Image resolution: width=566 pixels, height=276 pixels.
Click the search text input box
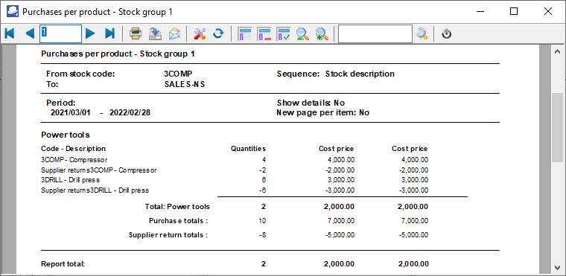pos(375,34)
